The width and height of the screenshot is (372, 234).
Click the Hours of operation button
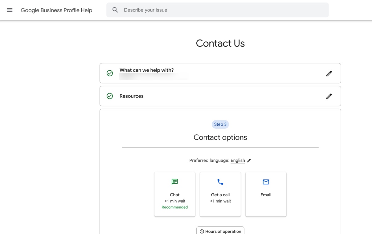point(220,231)
